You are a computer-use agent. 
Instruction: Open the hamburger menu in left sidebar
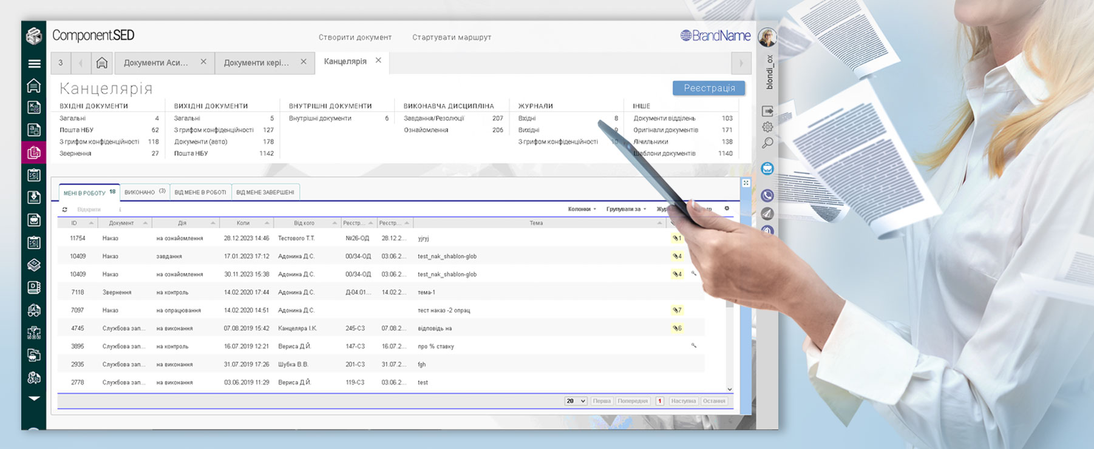coord(34,63)
